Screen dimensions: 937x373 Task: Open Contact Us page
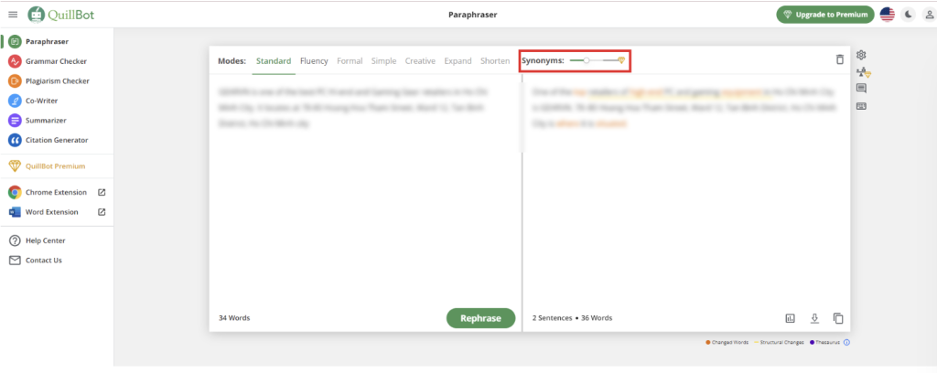tap(44, 261)
